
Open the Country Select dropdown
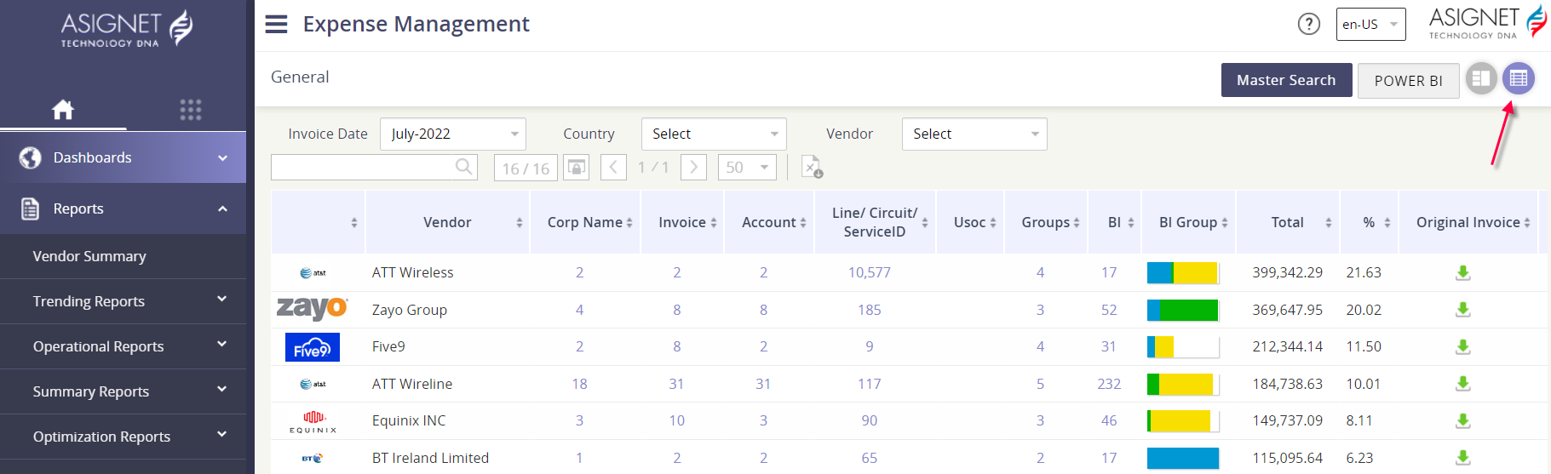(x=714, y=134)
